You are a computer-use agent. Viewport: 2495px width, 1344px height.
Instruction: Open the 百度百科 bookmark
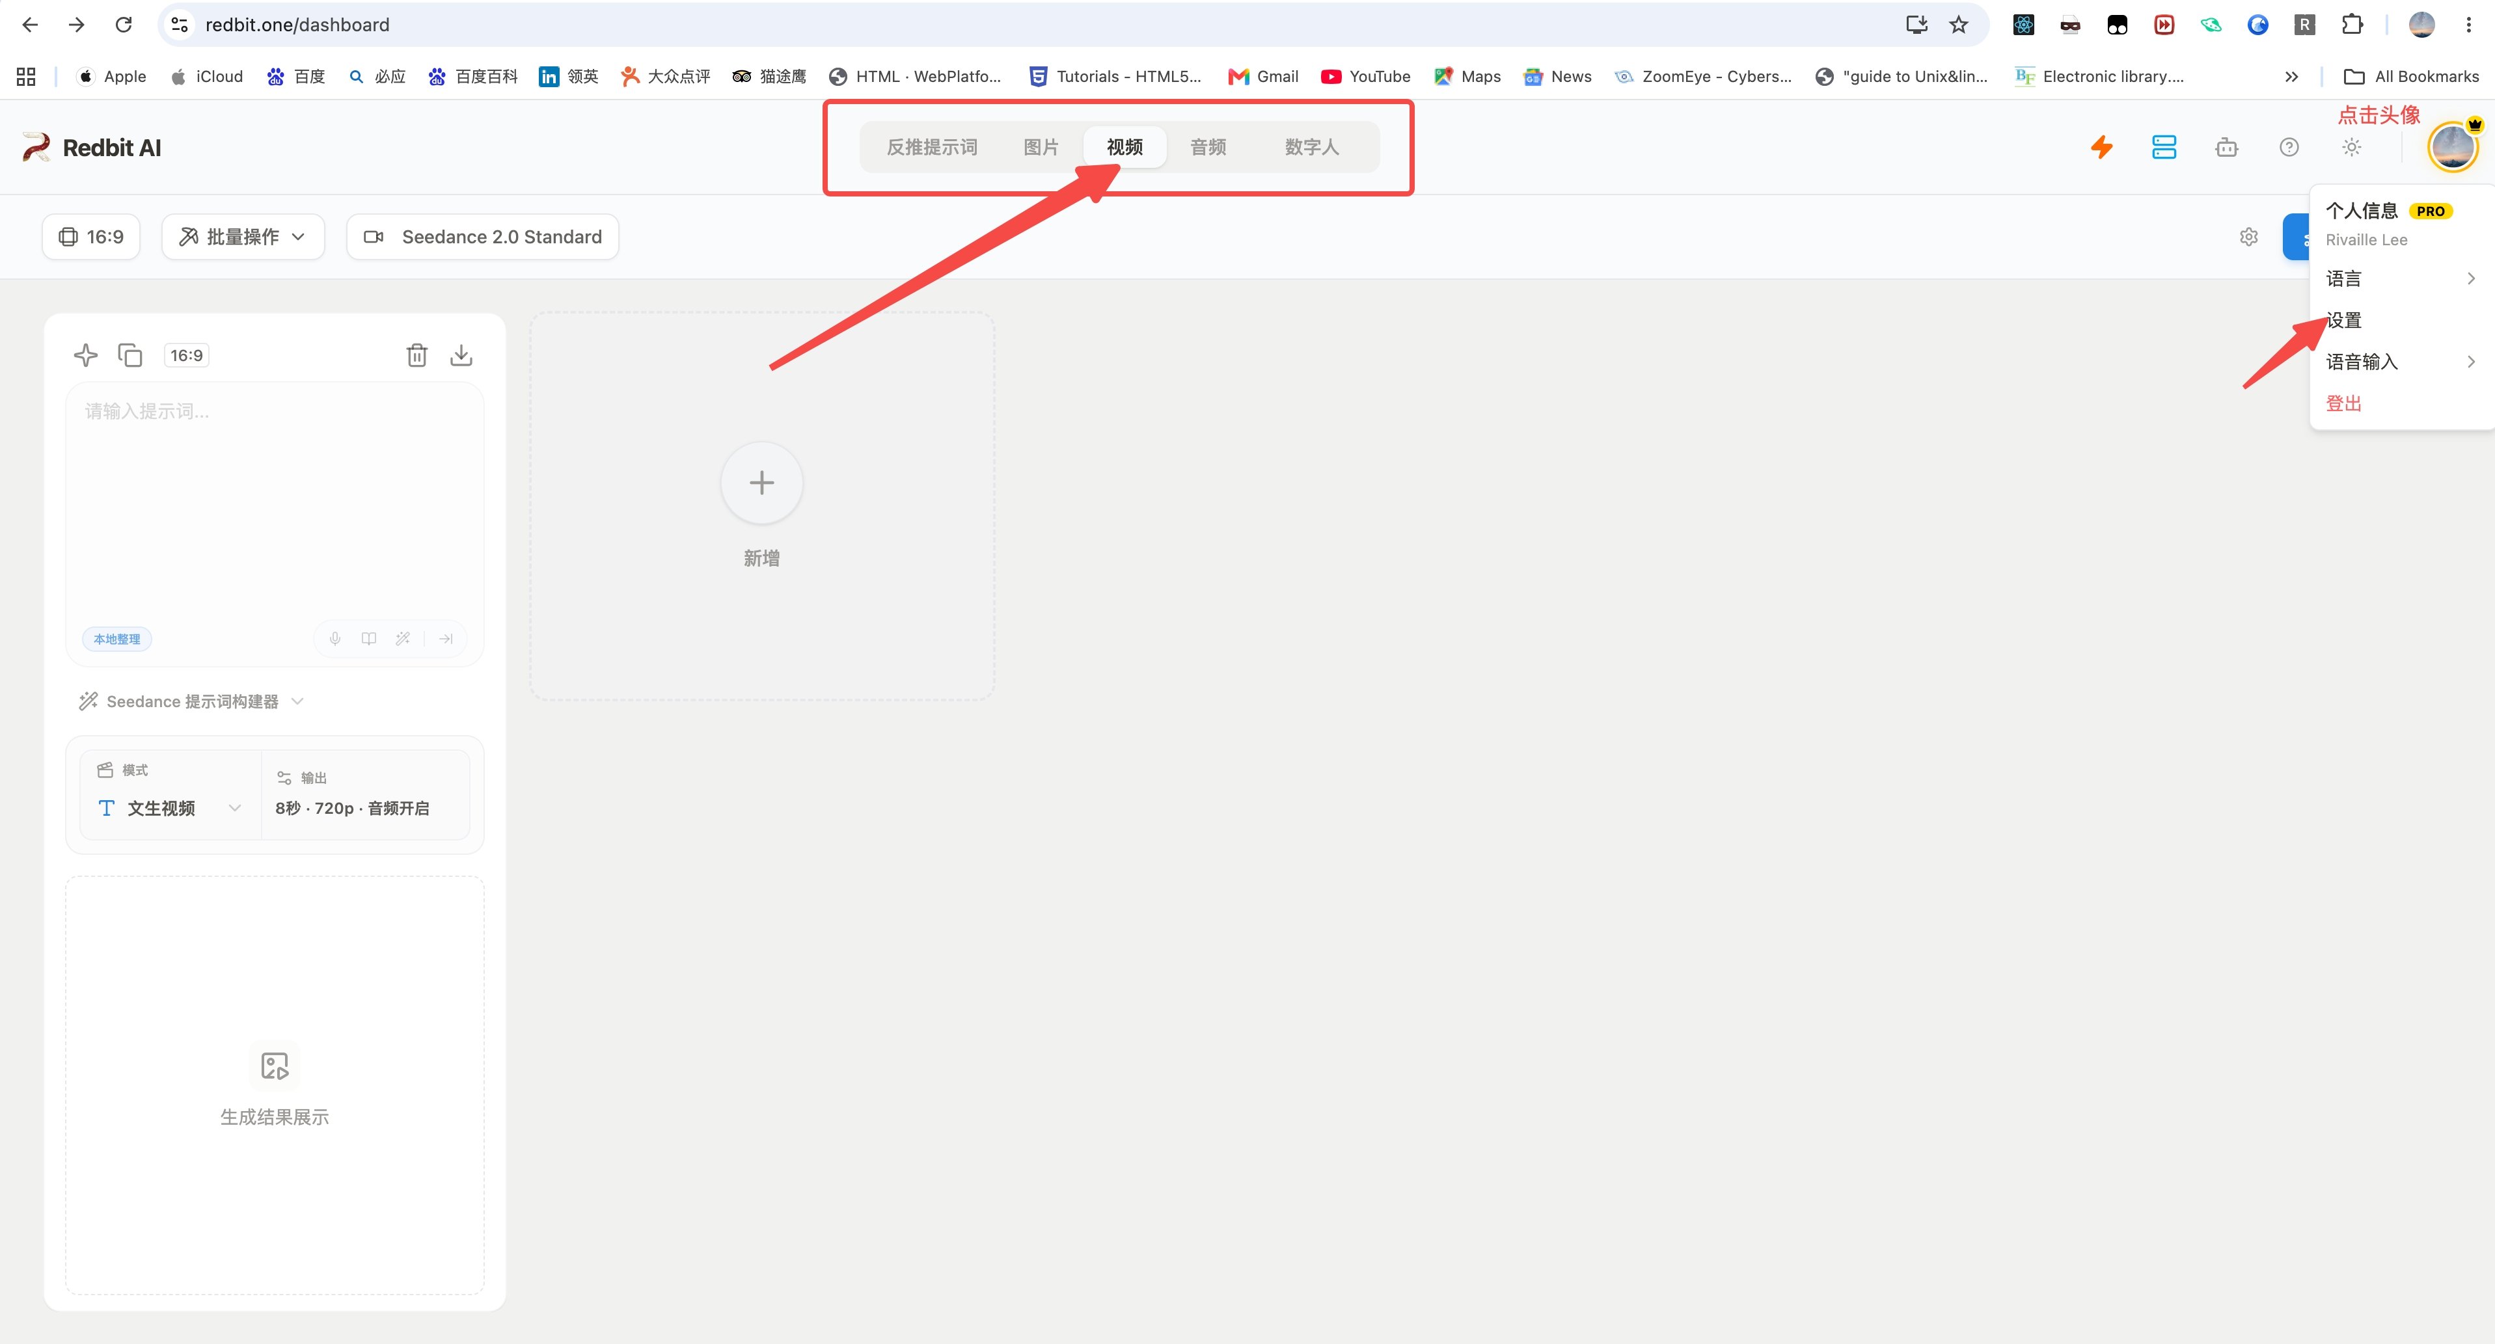point(474,77)
